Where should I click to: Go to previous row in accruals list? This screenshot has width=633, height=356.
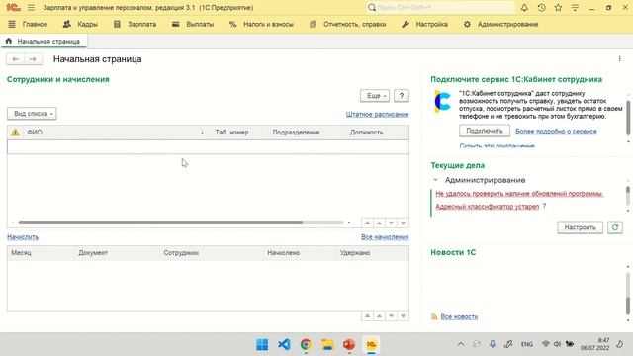coord(379,316)
